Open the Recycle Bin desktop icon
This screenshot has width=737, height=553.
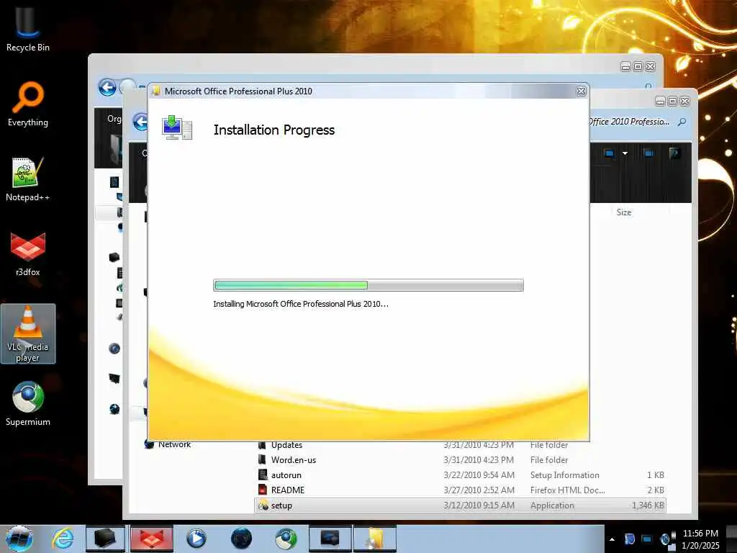click(28, 28)
